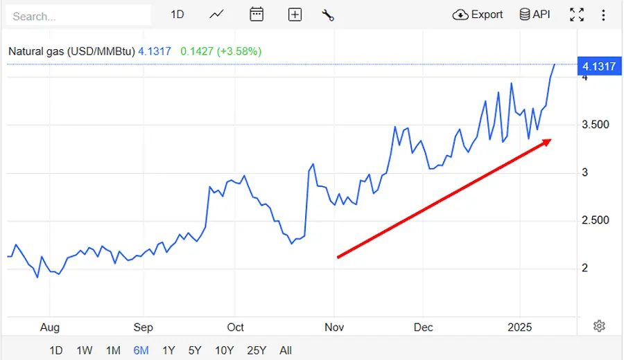Switch to the 1M time range
This screenshot has height=360, width=624.
tap(113, 350)
